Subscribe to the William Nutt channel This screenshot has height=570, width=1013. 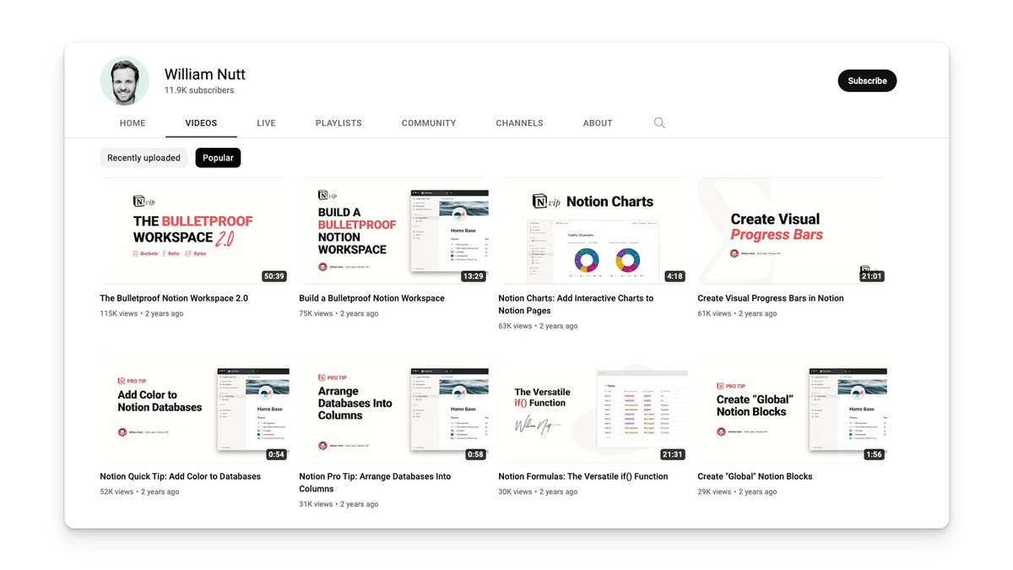coord(867,81)
